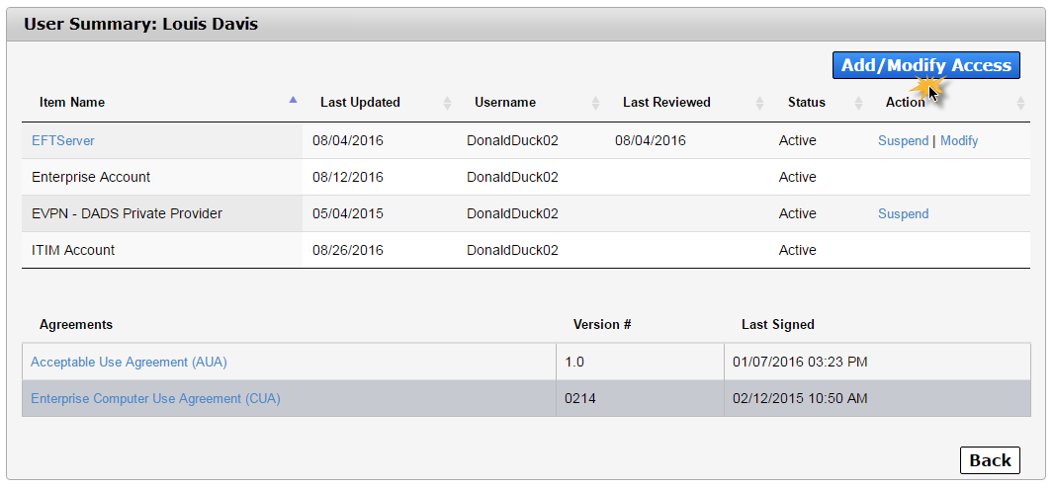The height and width of the screenshot is (488, 1054).
Task: Click the Item Name column header
Action: tap(72, 103)
